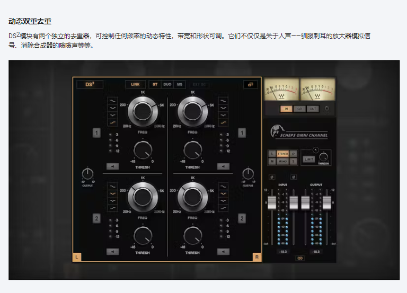Click the L corner tab of the module
The width and height of the screenshot is (407, 293).
76,257
